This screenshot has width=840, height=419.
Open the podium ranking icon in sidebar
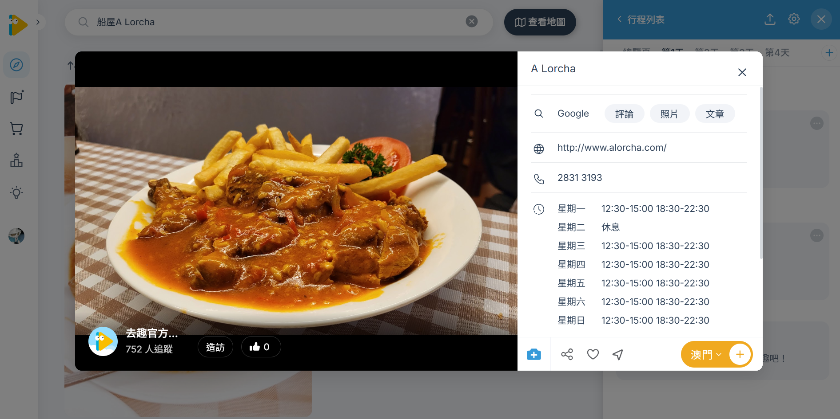[16, 160]
